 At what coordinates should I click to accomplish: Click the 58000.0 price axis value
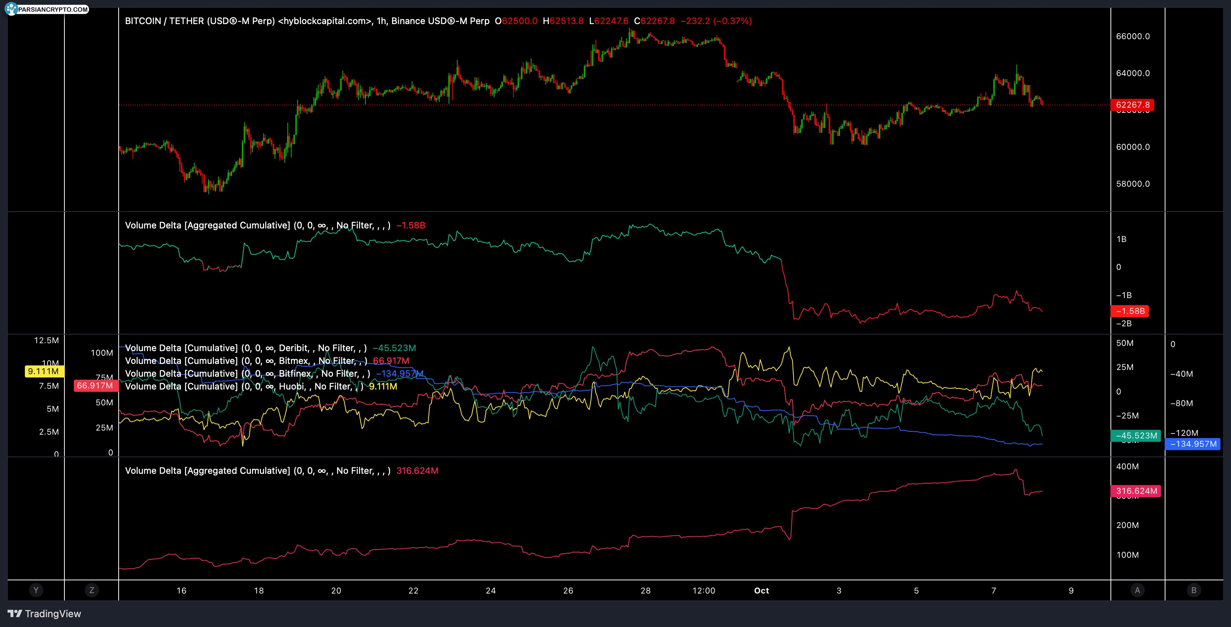click(x=1133, y=184)
